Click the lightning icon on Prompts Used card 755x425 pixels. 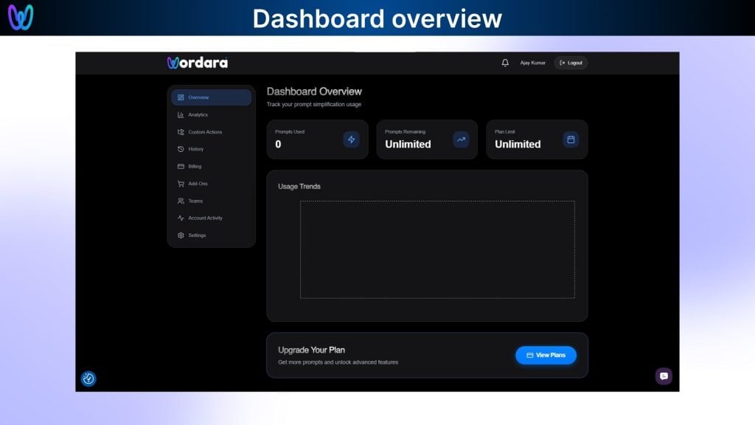coord(352,139)
